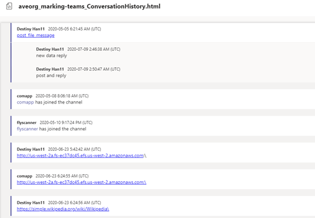This screenshot has height=218, width=315.
Task: Click timestamp 2020-07-09 2:46:38 AM on reply
Action: (94, 49)
